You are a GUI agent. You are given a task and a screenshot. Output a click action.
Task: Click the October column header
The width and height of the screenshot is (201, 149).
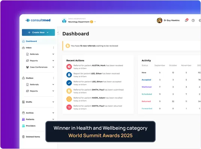click(173, 66)
